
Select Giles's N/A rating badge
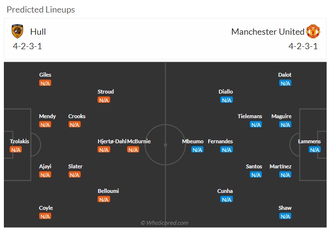tap(45, 83)
